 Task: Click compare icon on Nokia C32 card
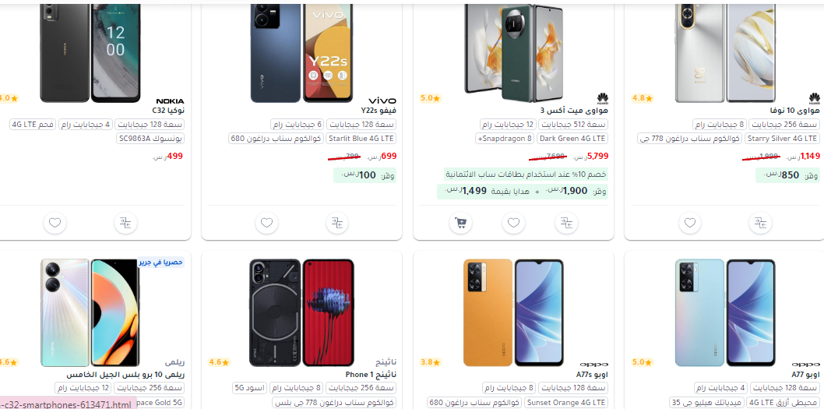(125, 223)
